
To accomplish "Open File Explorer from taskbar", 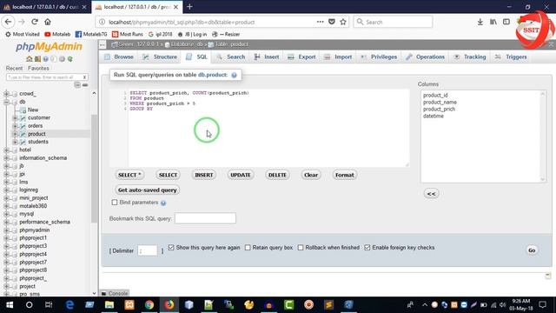I will [x=109, y=305].
